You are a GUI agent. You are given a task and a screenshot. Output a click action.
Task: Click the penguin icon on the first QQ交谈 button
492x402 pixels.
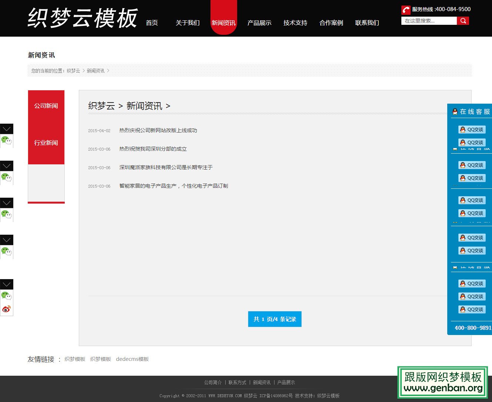click(x=462, y=130)
